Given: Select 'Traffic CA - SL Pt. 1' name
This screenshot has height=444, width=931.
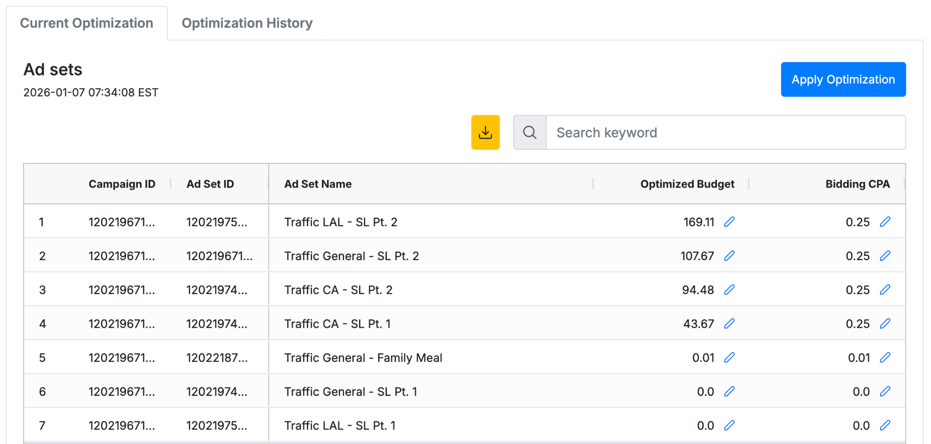Looking at the screenshot, I should [x=337, y=324].
